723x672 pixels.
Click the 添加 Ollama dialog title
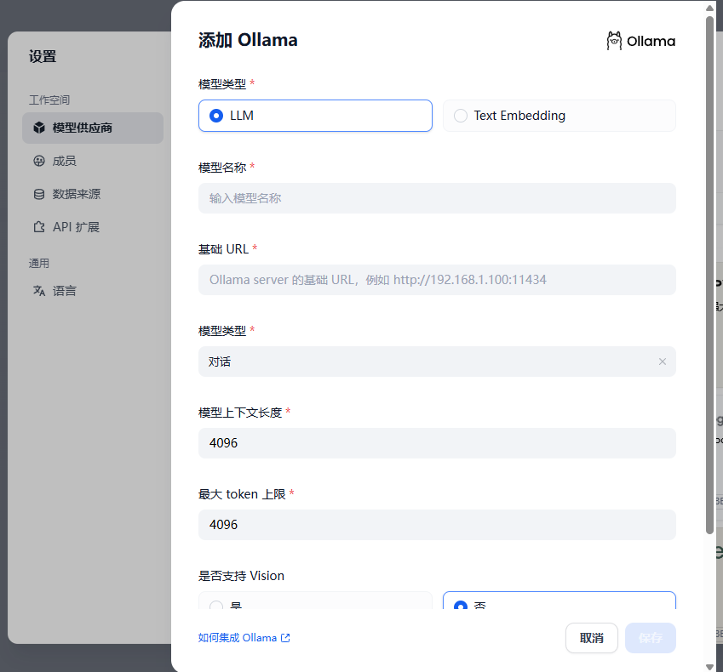248,40
